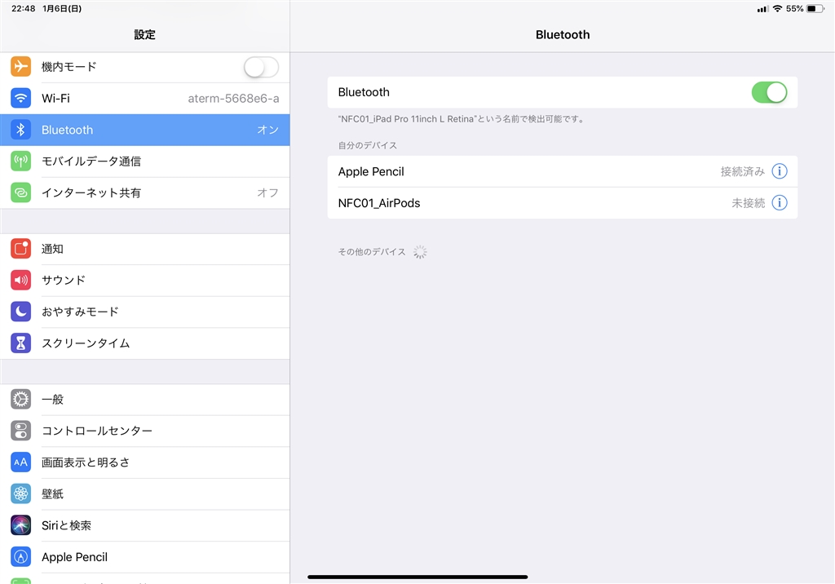Connect to NFC01_AirPods device row

pyautogui.click(x=563, y=203)
